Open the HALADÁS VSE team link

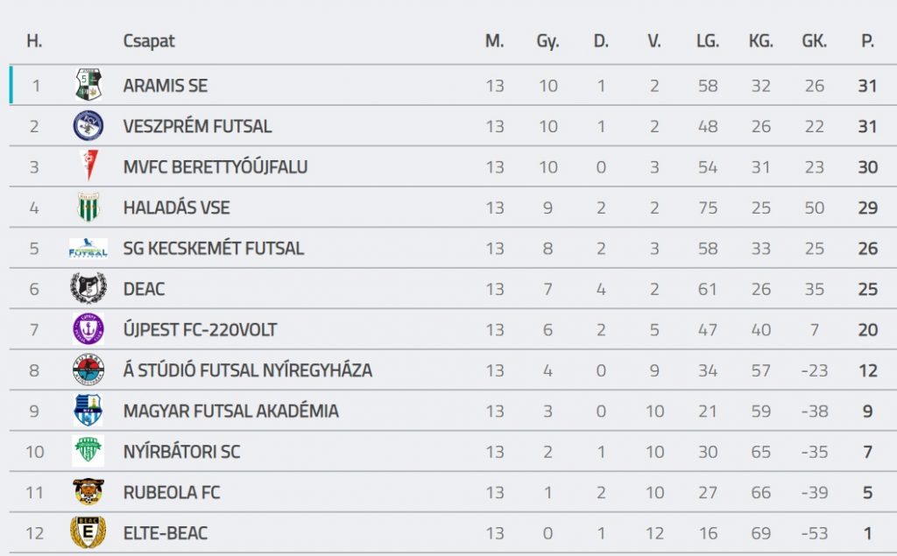177,208
